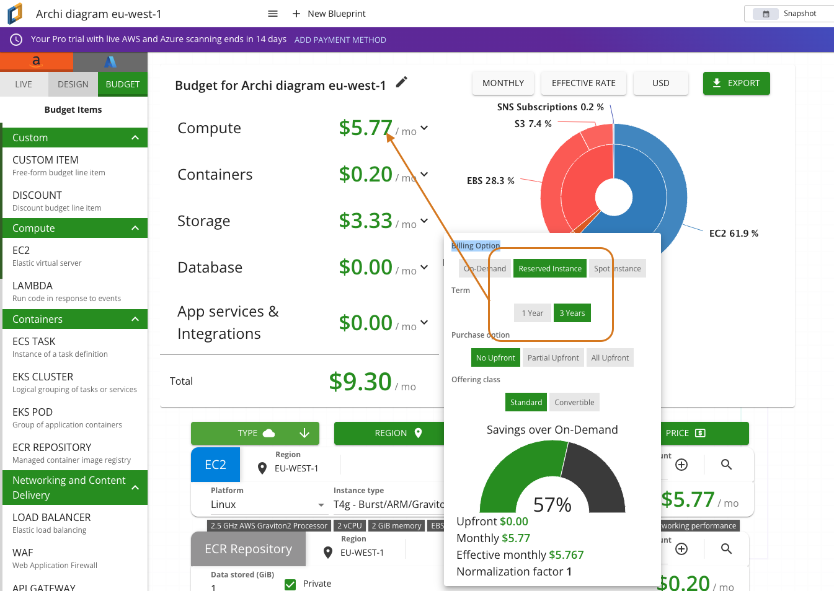
Task: Expand the Database cost row chevron
Action: [424, 267]
